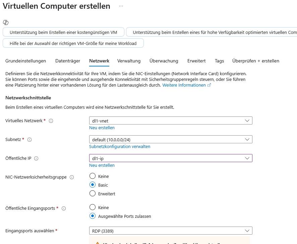
Task: Open the Weitere Informationen link
Action: [x=184, y=85]
